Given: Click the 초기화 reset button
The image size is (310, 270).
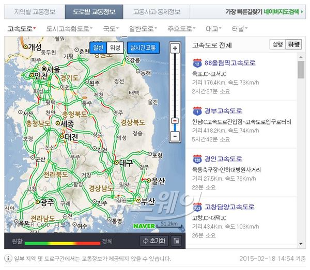Looking at the screenshot, I should 154,241.
